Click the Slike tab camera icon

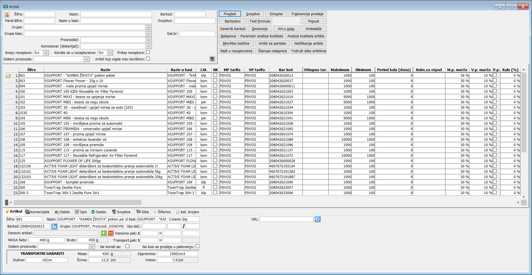[138, 212]
